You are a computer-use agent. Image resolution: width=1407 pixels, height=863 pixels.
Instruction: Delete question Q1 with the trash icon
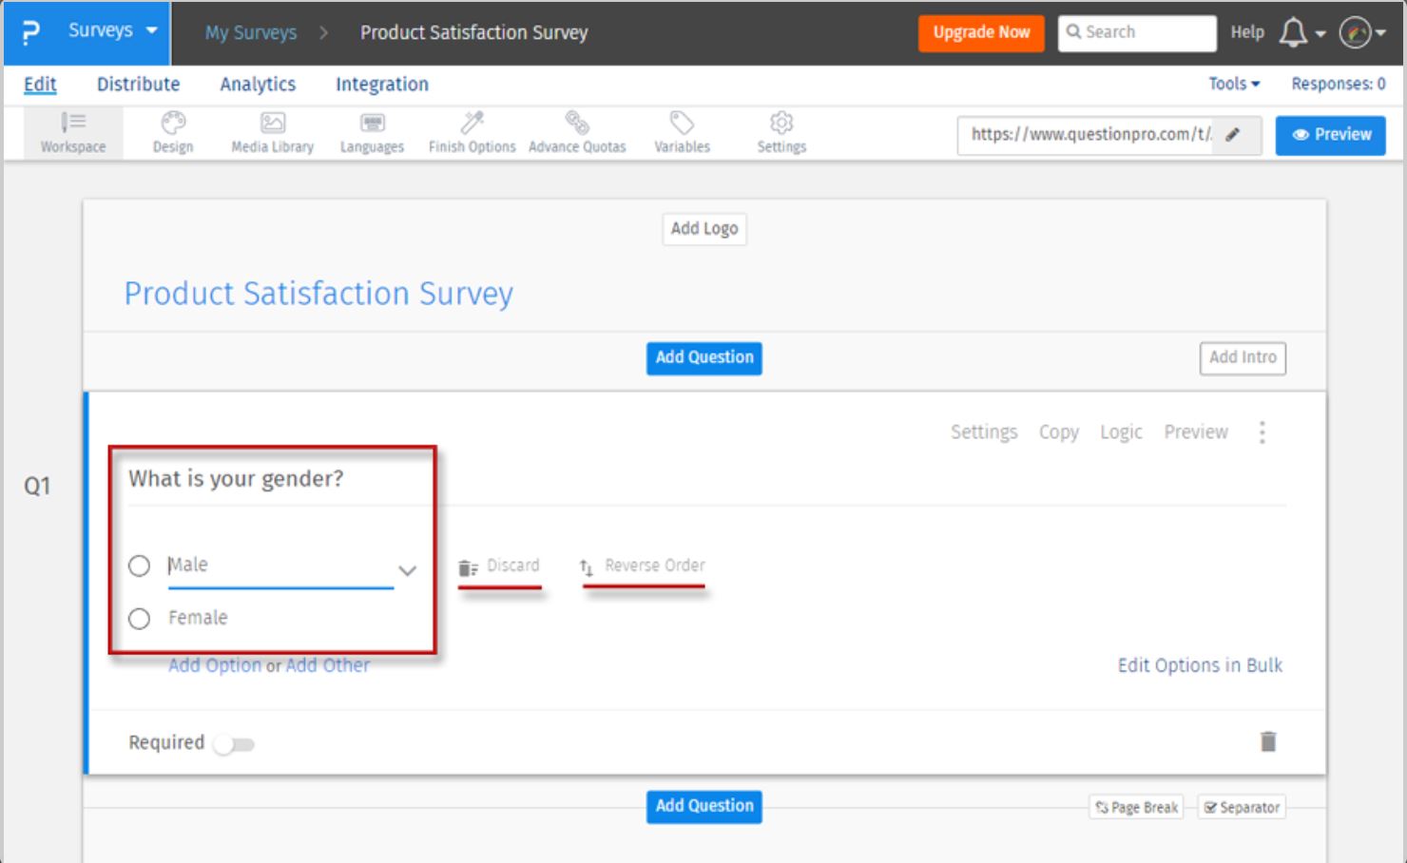(x=1268, y=741)
